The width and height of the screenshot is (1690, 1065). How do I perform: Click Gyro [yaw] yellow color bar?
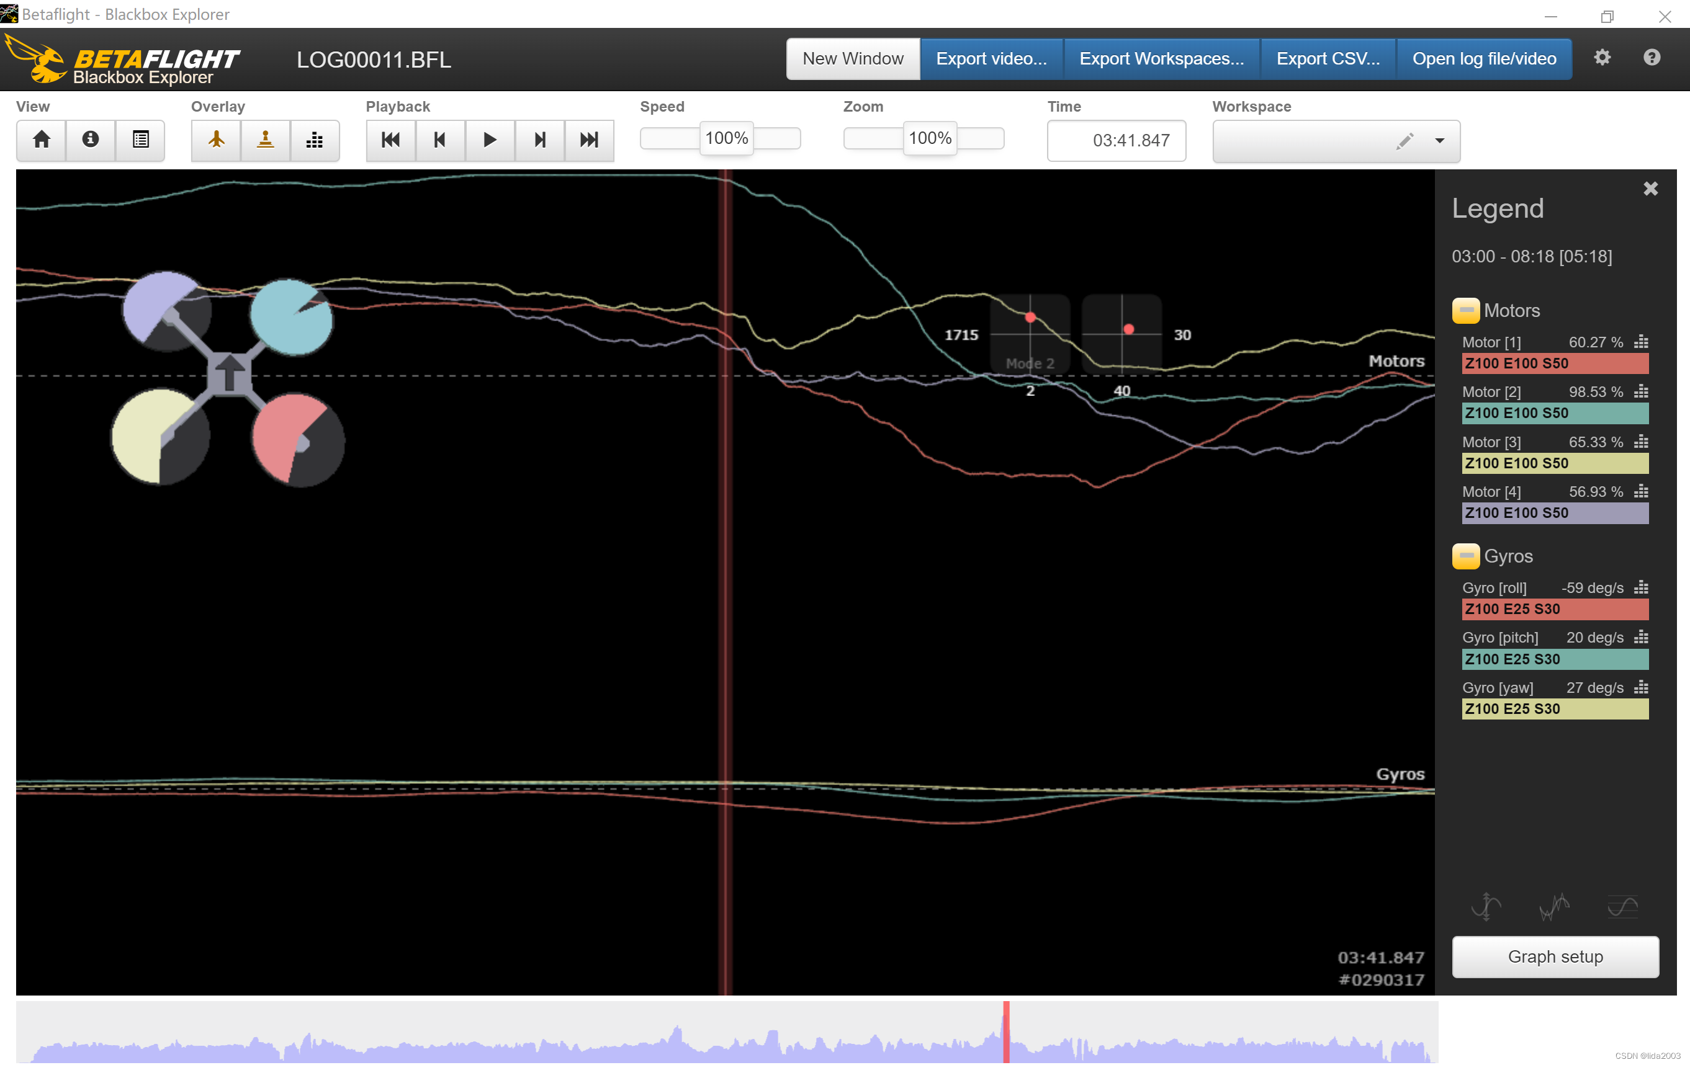pos(1555,708)
